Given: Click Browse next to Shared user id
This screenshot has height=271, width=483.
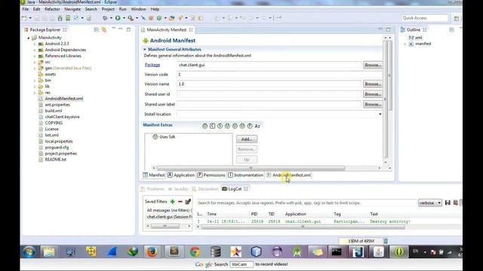Looking at the screenshot, I should [373, 94].
